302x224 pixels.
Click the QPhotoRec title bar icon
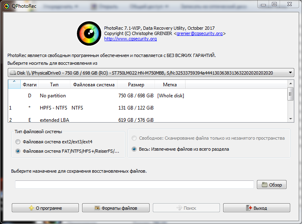click(7, 6)
